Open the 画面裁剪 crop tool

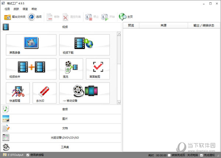coord(98,69)
